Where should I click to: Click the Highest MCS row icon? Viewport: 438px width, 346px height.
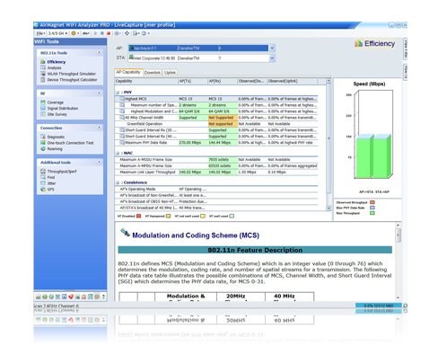point(122,99)
